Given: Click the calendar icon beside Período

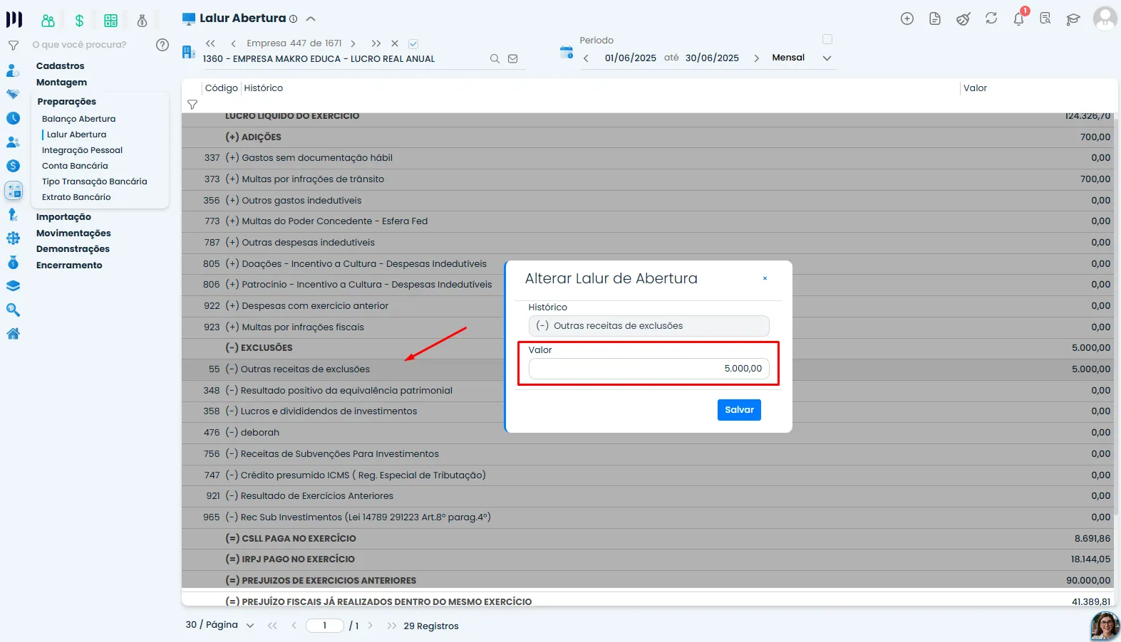Looking at the screenshot, I should (567, 52).
